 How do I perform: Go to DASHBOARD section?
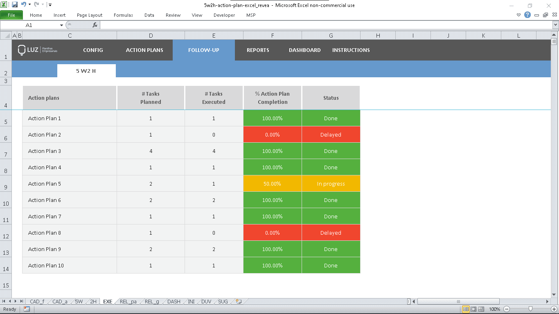(x=305, y=50)
